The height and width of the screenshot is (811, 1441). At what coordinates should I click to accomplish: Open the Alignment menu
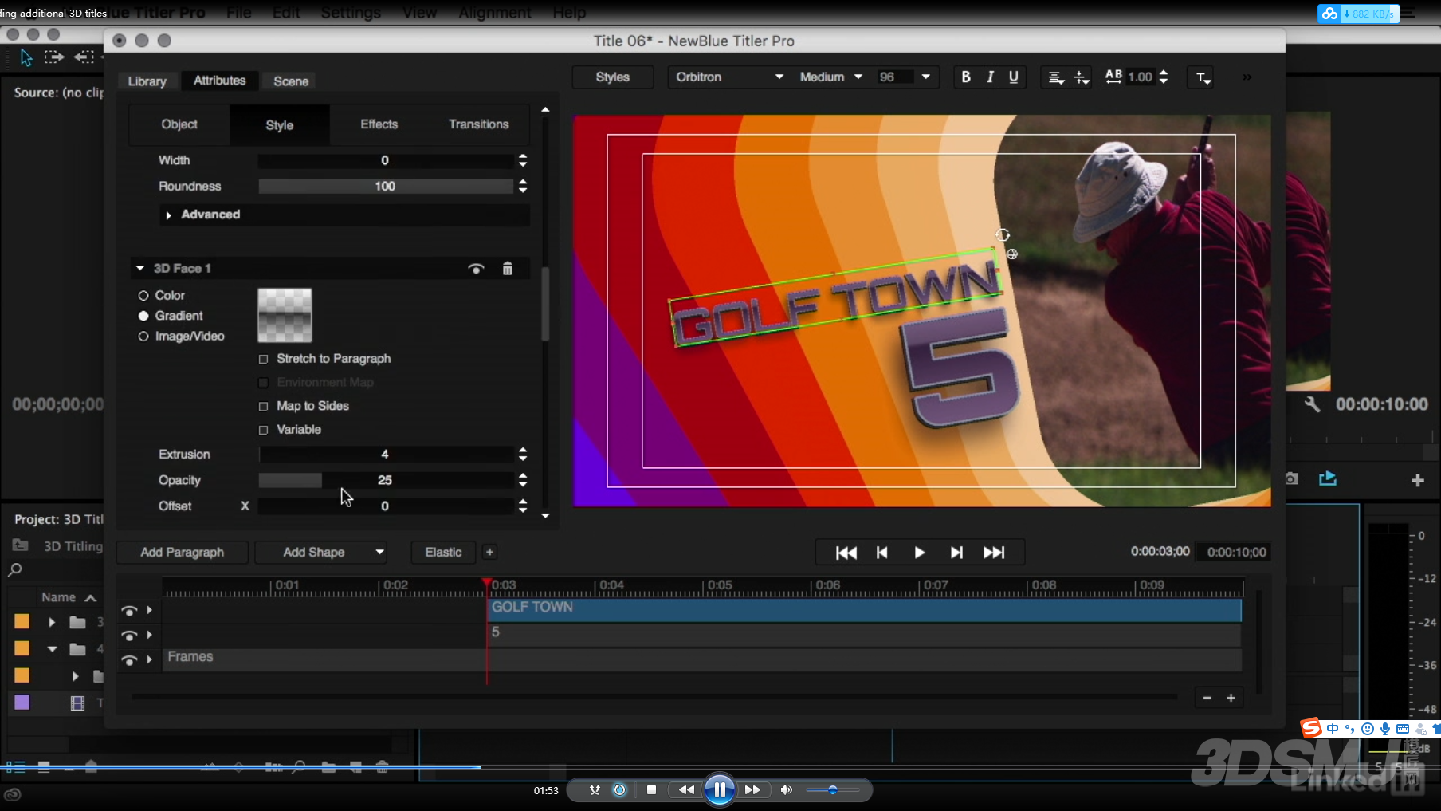pyautogui.click(x=495, y=13)
